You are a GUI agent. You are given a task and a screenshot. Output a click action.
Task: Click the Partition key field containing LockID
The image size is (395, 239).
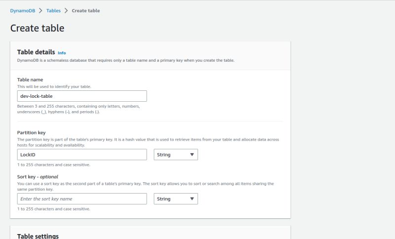(82, 155)
